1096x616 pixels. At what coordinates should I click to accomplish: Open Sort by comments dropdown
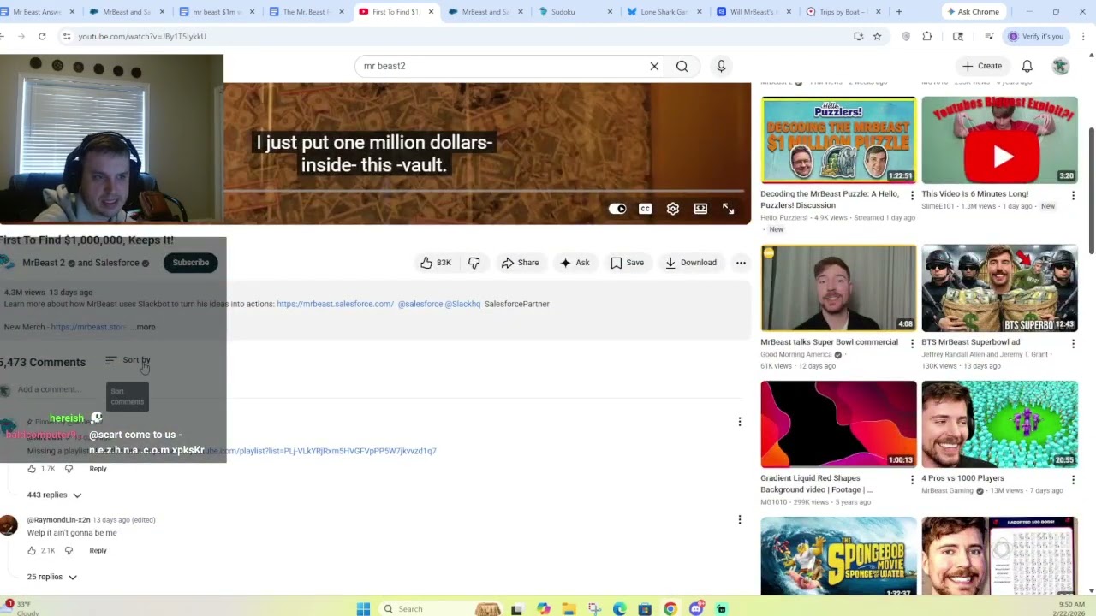(128, 360)
